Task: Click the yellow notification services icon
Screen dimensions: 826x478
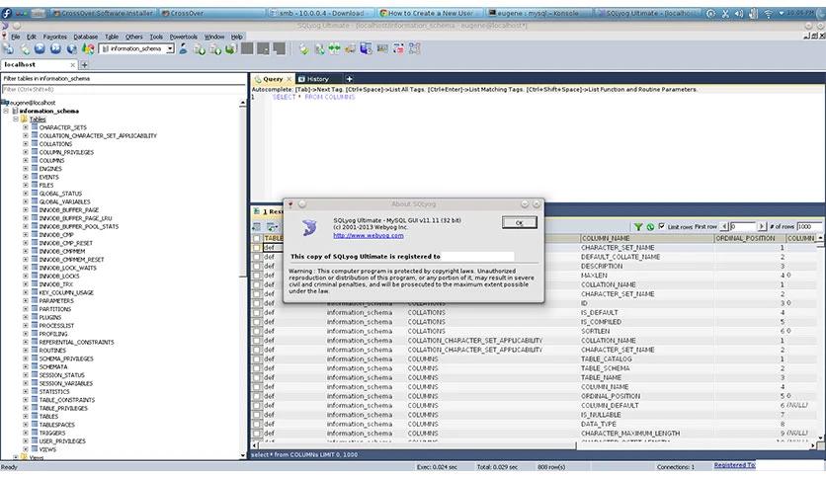Action: (350, 49)
